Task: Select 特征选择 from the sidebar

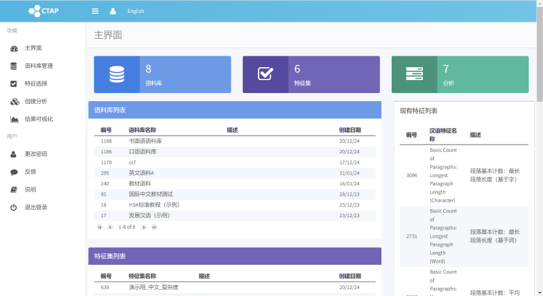Action: pyautogui.click(x=36, y=84)
